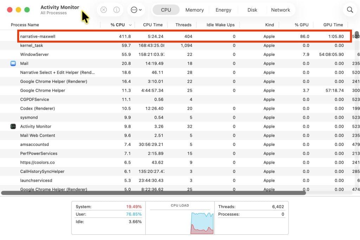
Task: Sort by the Kind column header
Action: [x=269, y=25]
